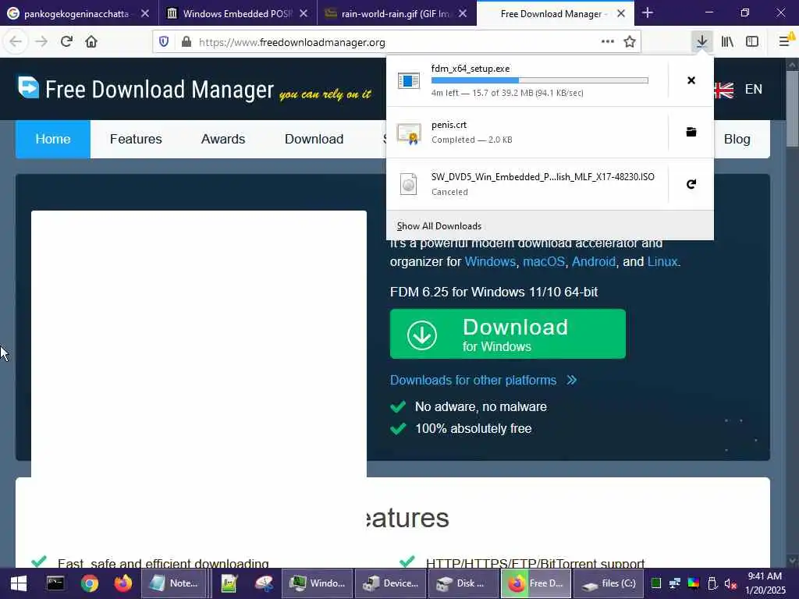Open the Awards menu item
Viewport: 799px width, 599px height.
[223, 139]
